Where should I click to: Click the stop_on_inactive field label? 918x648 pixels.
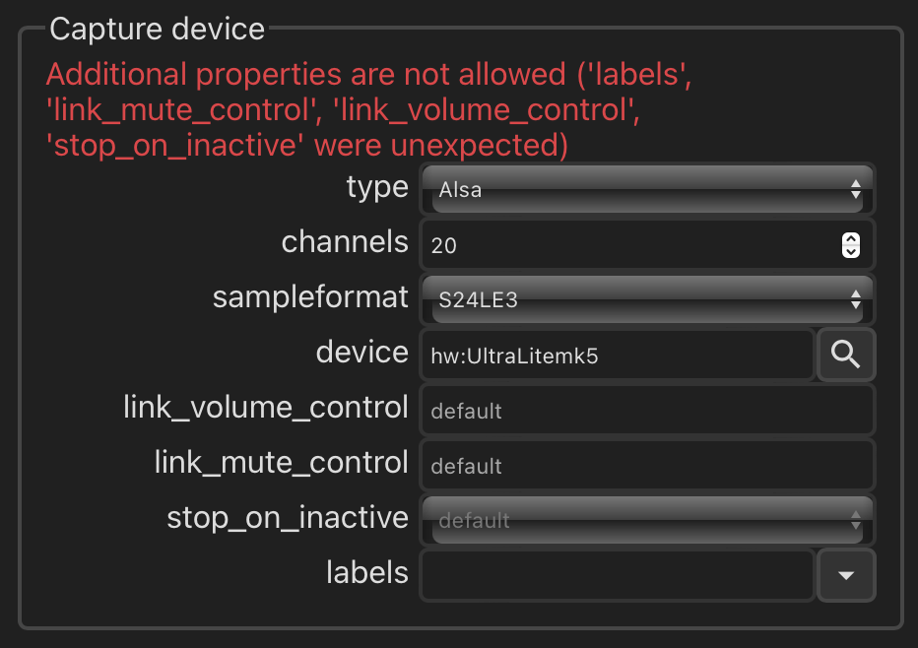tap(288, 518)
